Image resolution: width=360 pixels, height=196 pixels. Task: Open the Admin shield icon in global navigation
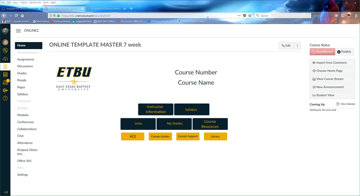coord(5,50)
